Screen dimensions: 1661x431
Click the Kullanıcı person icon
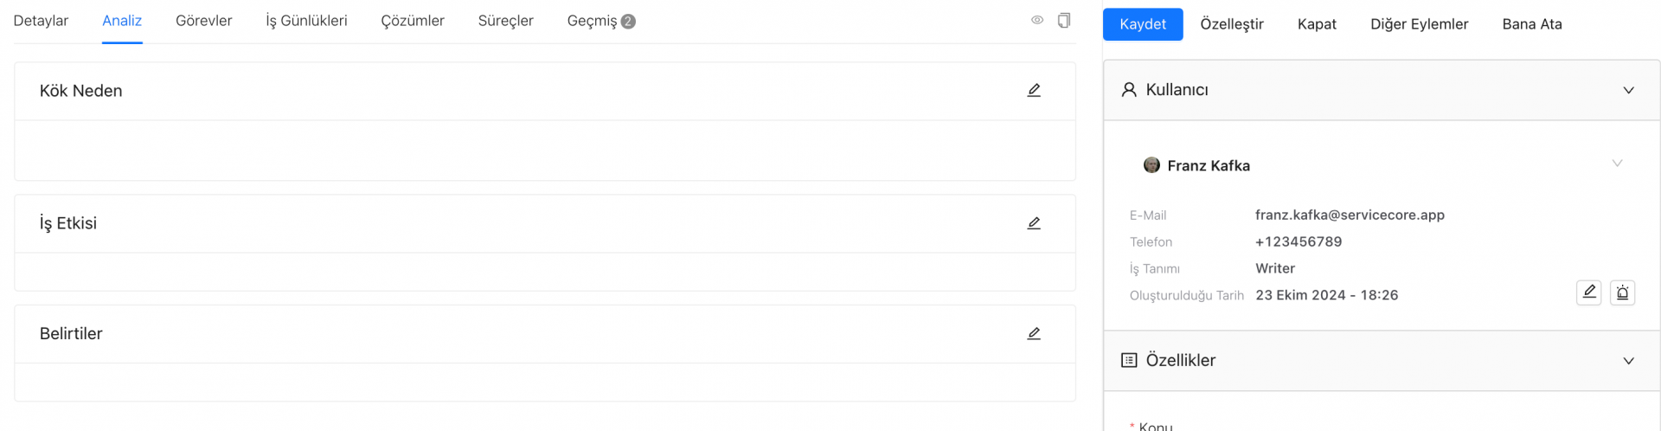point(1129,90)
